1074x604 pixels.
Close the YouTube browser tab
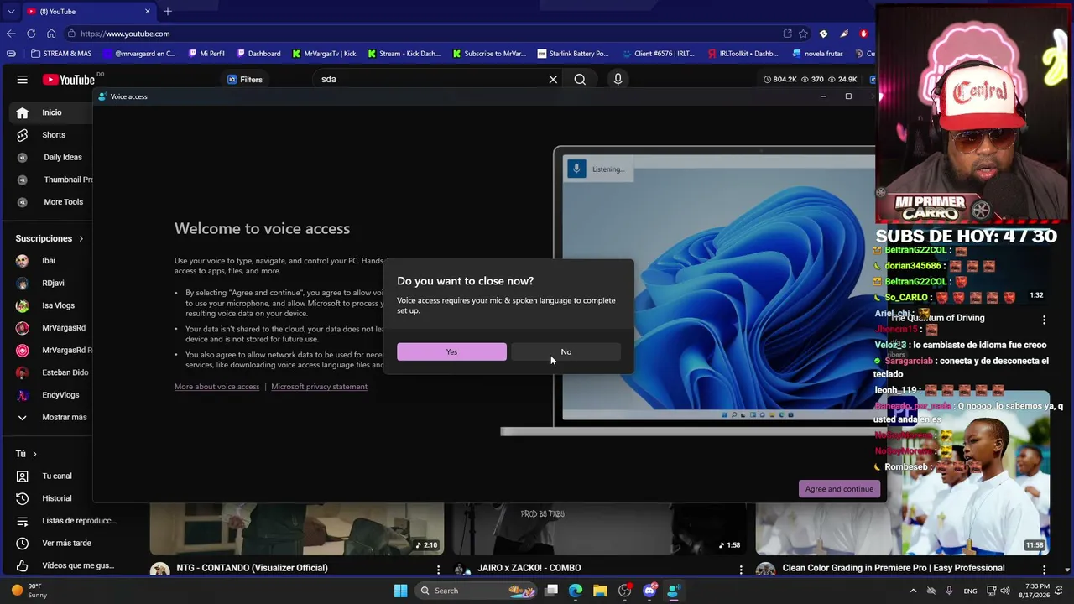coord(148,12)
